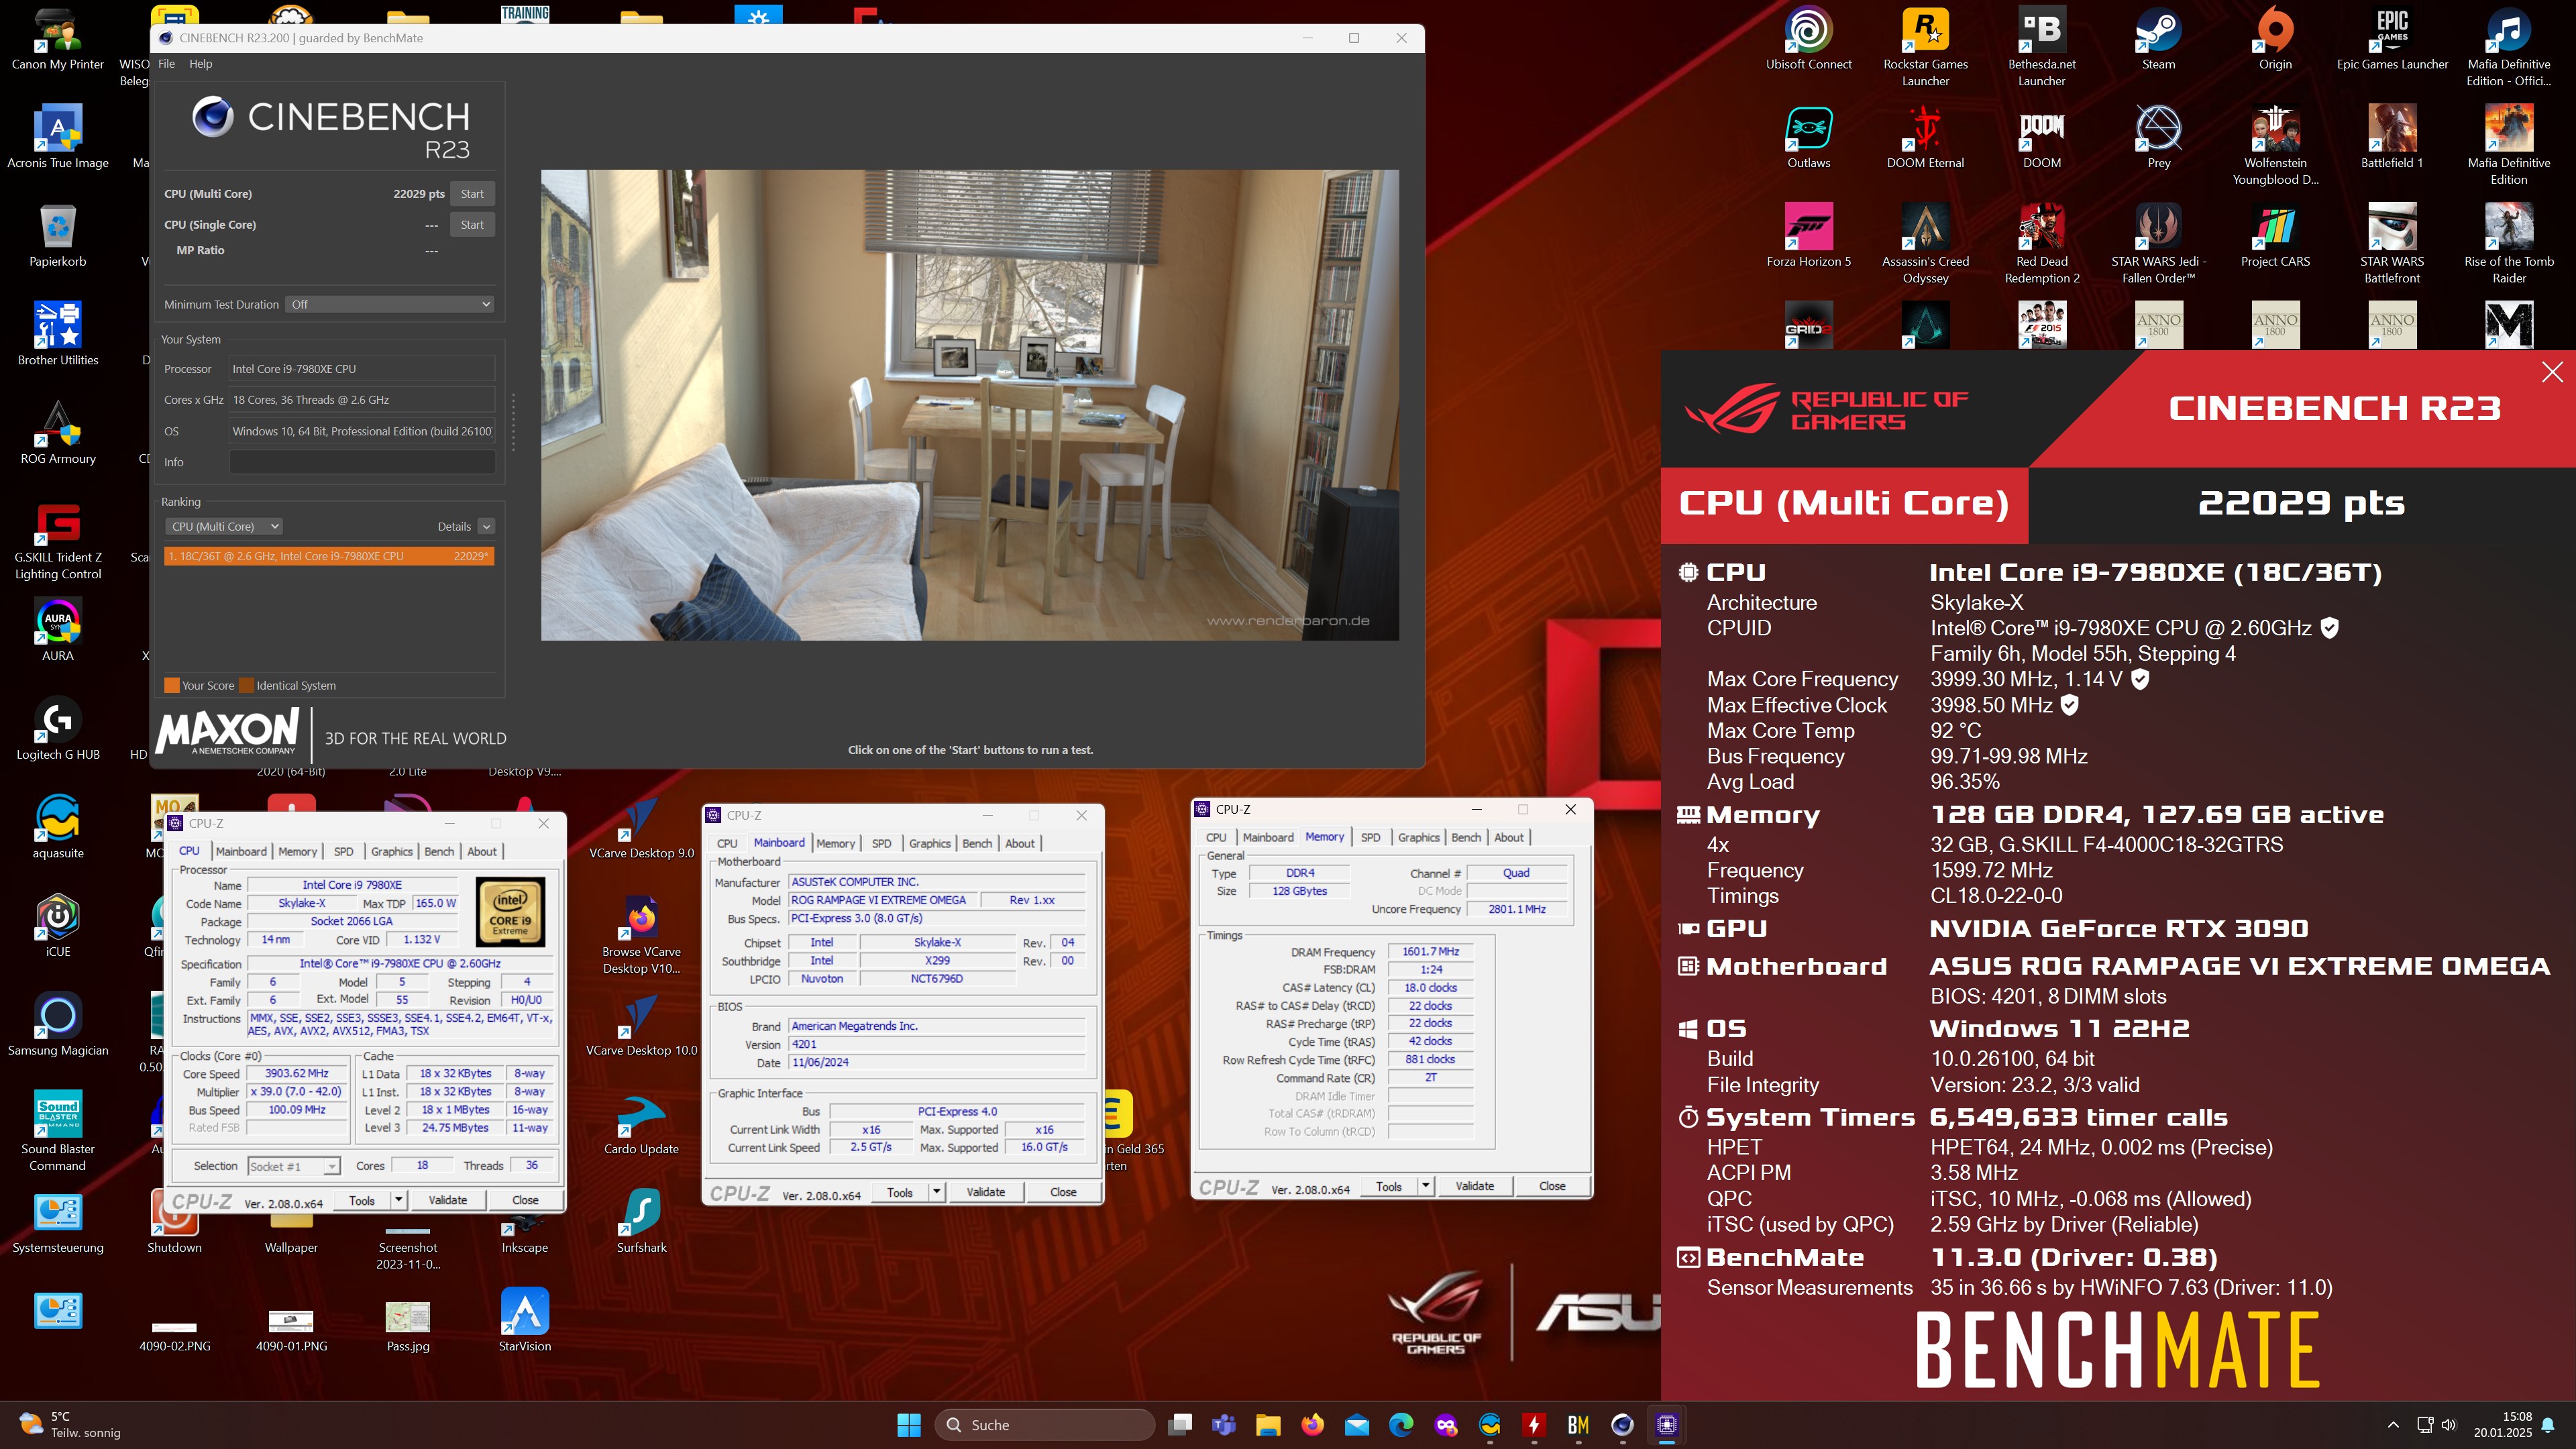Select the Project CARS desktop icon

click(2275, 236)
